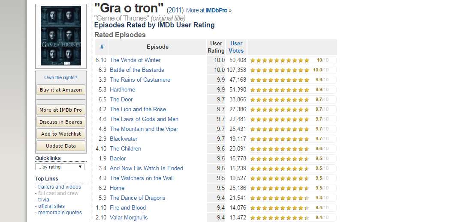
Task: Click the Update Data button
Action: point(61,146)
